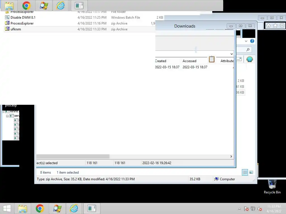
Task: Open File Explorer from the bottom taskbar
Action: (x=23, y=208)
